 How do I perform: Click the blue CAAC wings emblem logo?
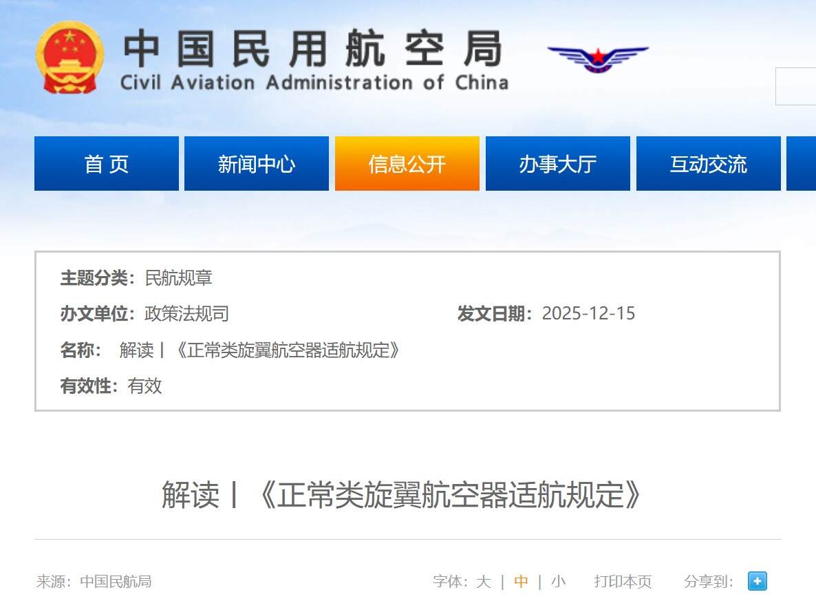pos(597,60)
